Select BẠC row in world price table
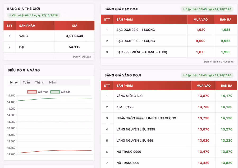The width and height of the screenshot is (238, 168). pyautogui.click(x=49, y=47)
